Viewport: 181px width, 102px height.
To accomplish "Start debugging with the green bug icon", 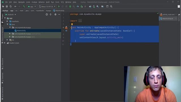I will 70,7.
